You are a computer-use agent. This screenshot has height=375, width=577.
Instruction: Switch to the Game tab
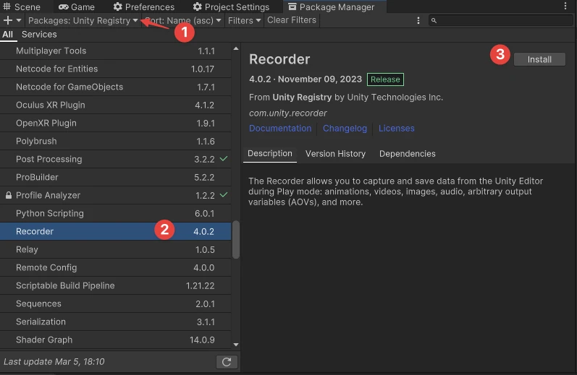click(x=77, y=7)
